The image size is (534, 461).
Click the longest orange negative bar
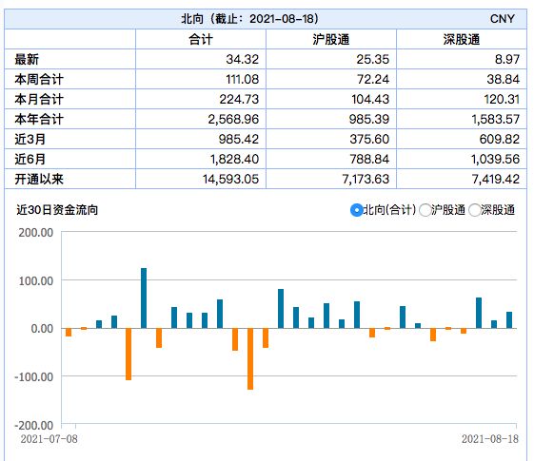click(250, 359)
